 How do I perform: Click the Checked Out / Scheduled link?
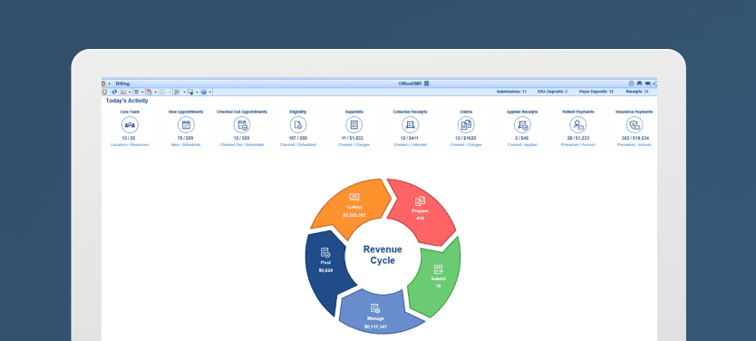click(x=242, y=145)
